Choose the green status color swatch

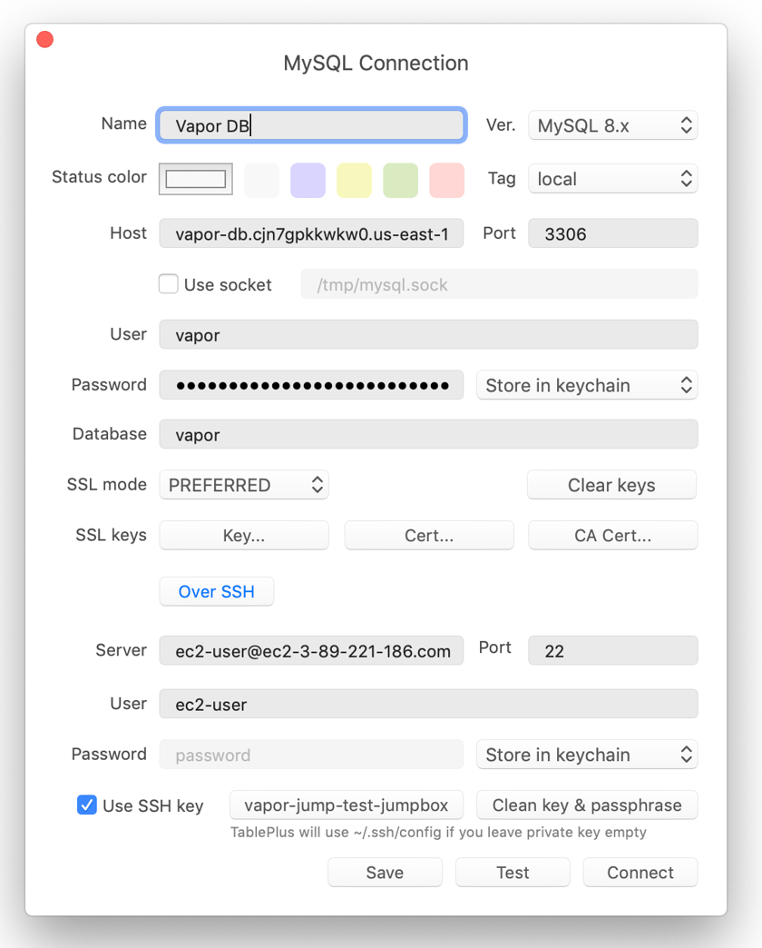click(400, 180)
